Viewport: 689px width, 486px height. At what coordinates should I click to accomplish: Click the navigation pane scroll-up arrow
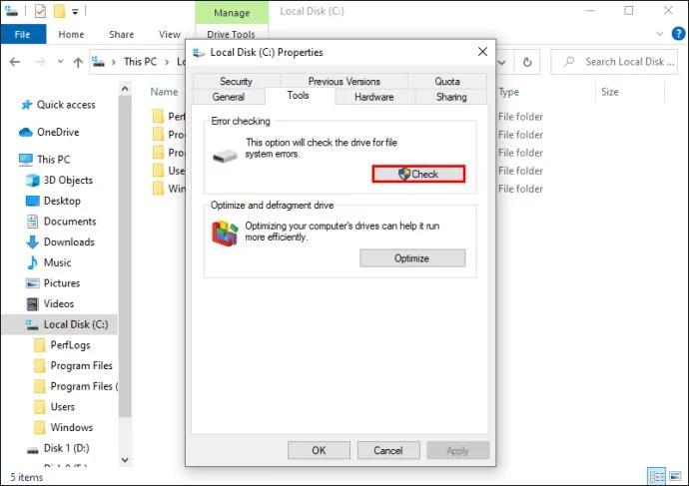pyautogui.click(x=125, y=89)
